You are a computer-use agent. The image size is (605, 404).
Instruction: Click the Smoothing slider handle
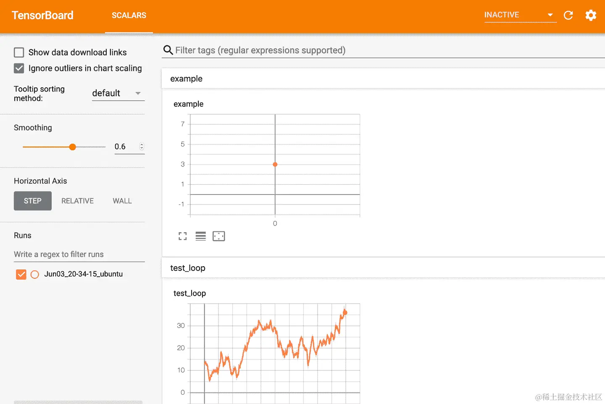click(72, 147)
